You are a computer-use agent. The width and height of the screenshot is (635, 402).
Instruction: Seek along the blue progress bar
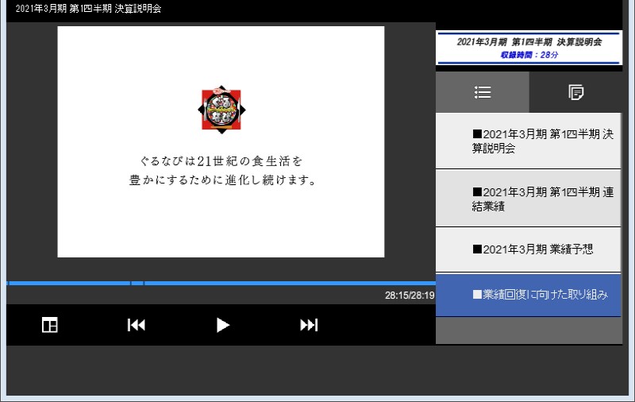(221, 284)
